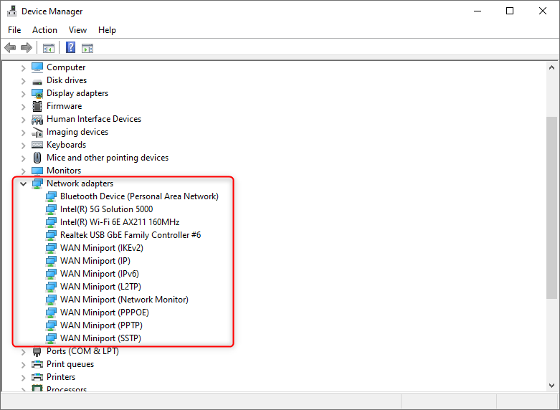Click the Forward arrow toolbar icon
The image size is (560, 410).
click(27, 48)
